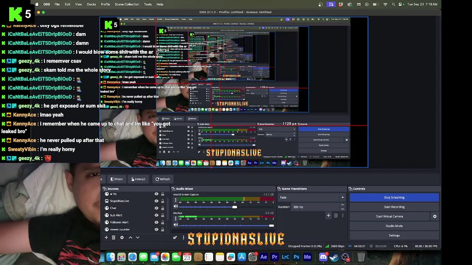Open Filters for the selected source
Viewport: 472px width, 265px height.
coord(117,179)
